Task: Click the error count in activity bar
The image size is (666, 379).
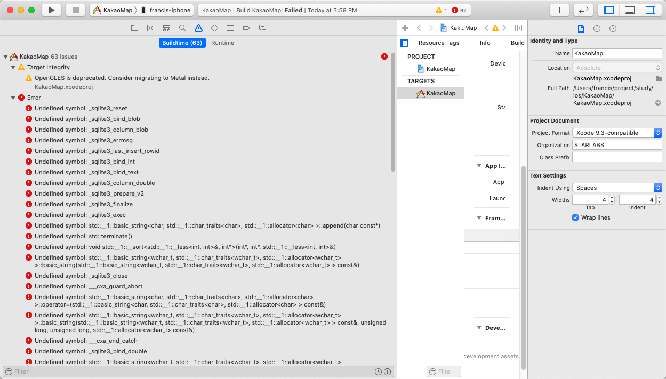Action: pos(459,10)
